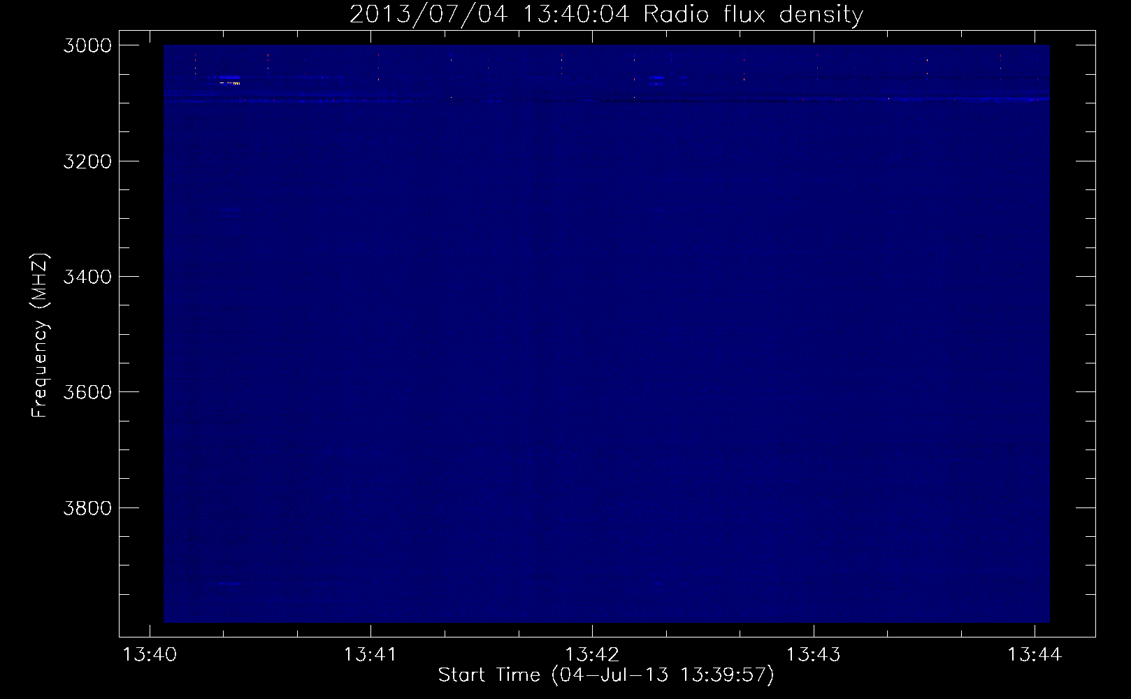Select the 3800 frequency tick label
The width and height of the screenshot is (1131, 699).
tap(87, 508)
